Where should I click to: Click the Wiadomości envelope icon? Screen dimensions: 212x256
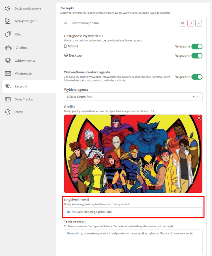click(x=8, y=74)
